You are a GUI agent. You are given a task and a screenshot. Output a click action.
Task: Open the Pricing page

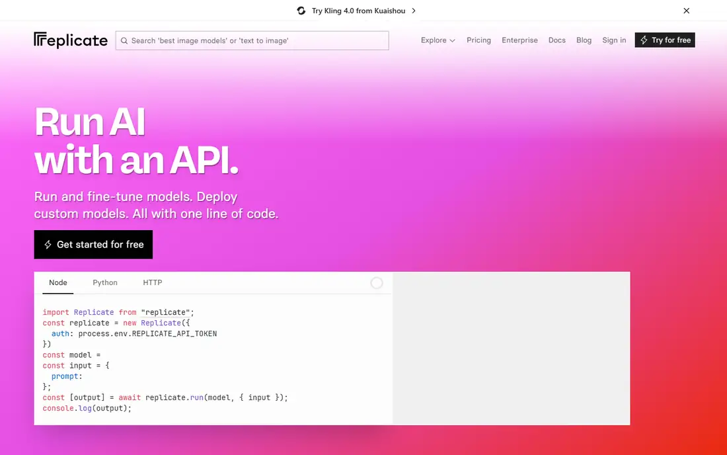click(x=478, y=40)
